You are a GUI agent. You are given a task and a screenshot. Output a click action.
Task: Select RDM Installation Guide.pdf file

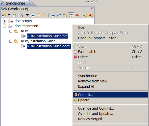[47, 36]
